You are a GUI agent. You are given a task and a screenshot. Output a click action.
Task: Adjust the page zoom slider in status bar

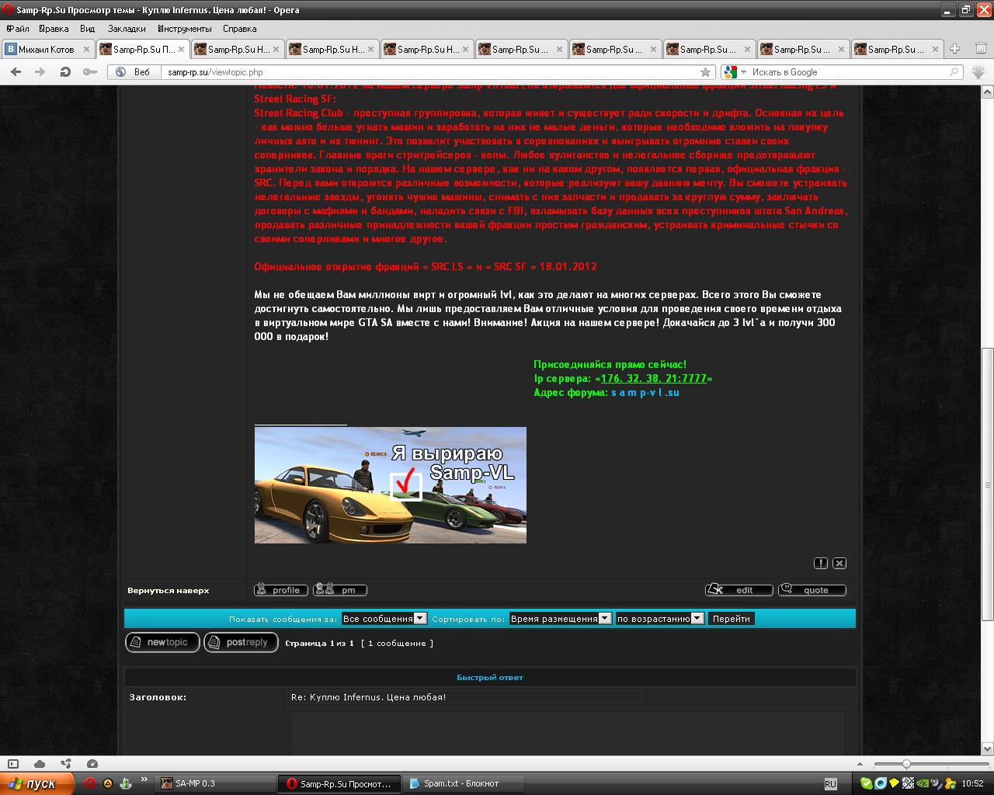click(x=906, y=764)
